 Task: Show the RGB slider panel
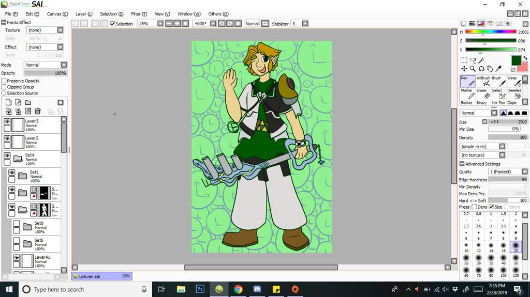point(472,23)
